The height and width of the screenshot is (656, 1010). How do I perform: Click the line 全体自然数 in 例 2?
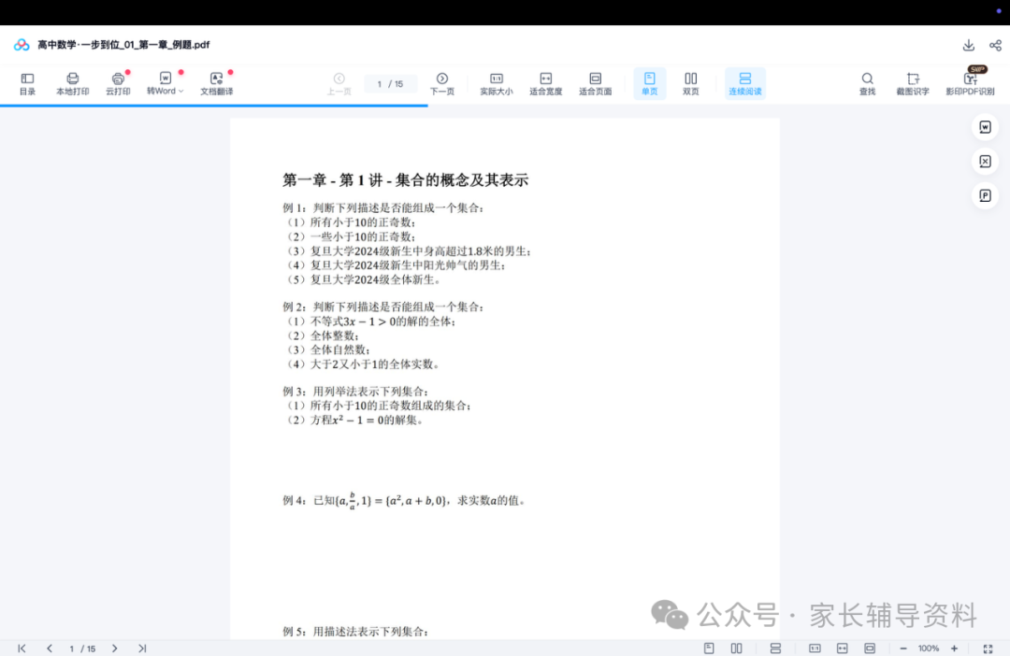coord(326,349)
